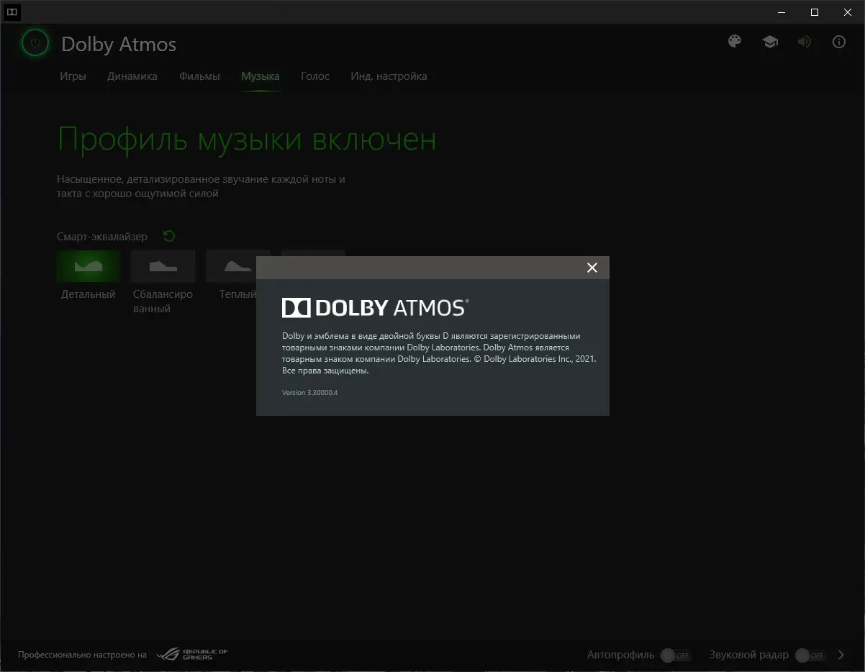This screenshot has height=672, width=865.
Task: Select the Детальный equalizer preset
Action: [x=89, y=266]
